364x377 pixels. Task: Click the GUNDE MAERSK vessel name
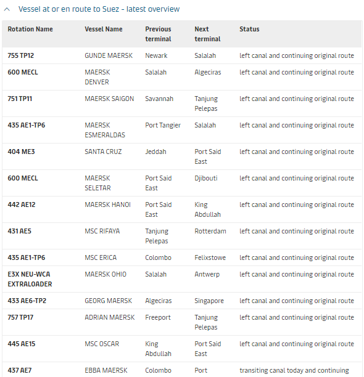pyautogui.click(x=109, y=55)
